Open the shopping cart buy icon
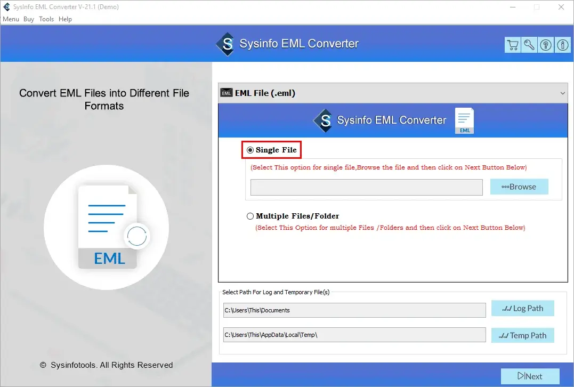This screenshot has height=387, width=574. tap(513, 45)
